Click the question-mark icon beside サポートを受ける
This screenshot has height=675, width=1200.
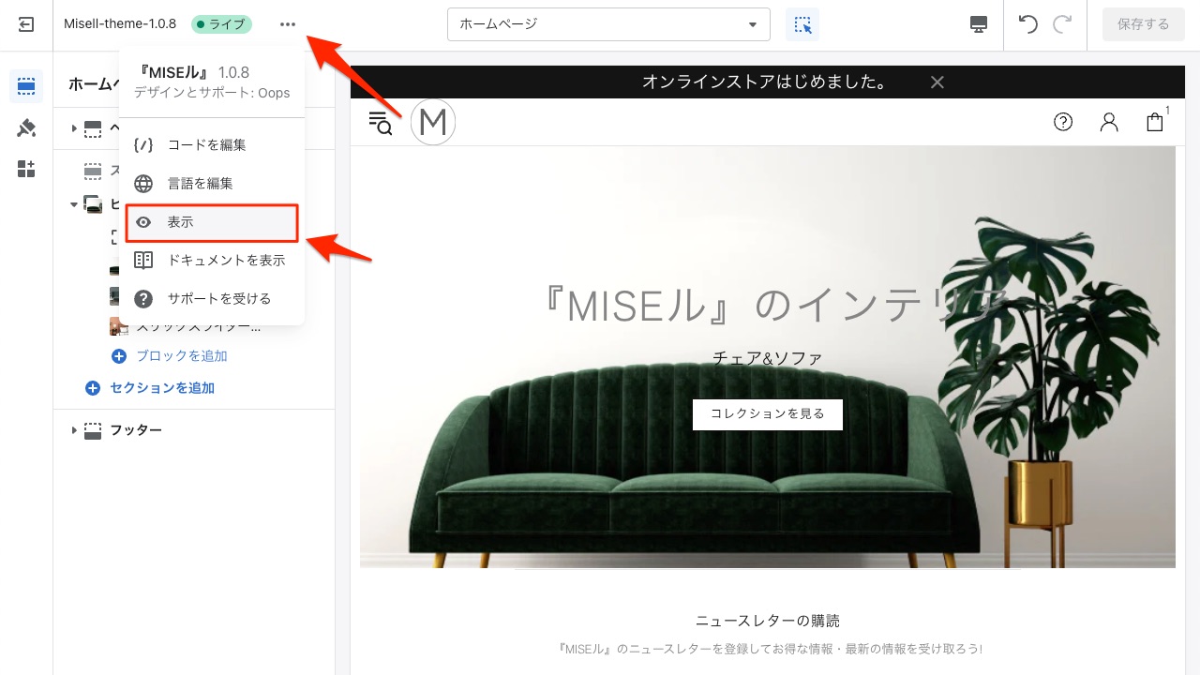point(143,298)
